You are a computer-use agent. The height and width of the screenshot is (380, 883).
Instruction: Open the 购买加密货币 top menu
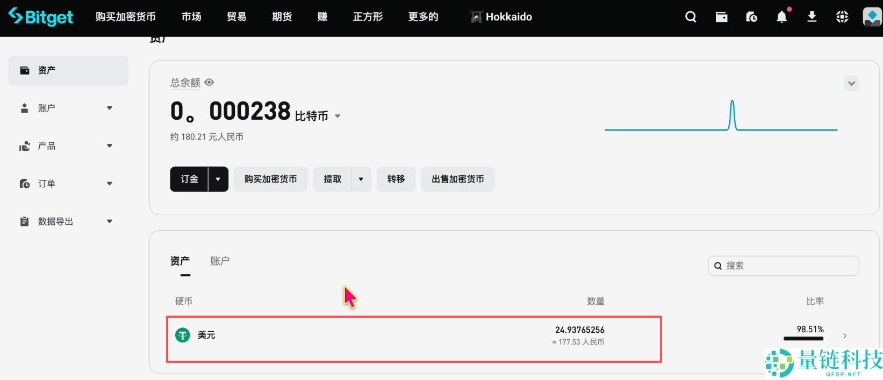126,17
